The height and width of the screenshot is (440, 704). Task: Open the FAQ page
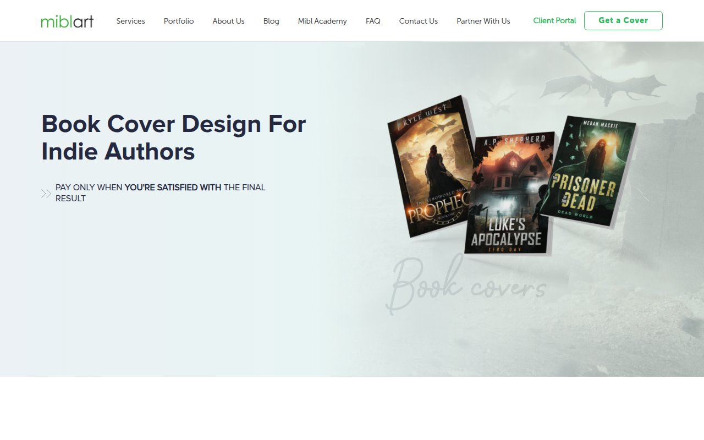click(x=373, y=21)
